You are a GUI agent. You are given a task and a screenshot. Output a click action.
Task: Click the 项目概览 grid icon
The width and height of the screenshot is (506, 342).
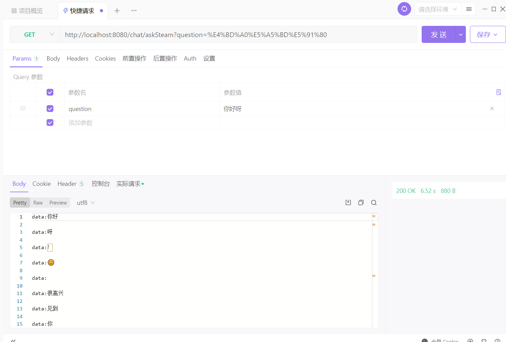[14, 11]
